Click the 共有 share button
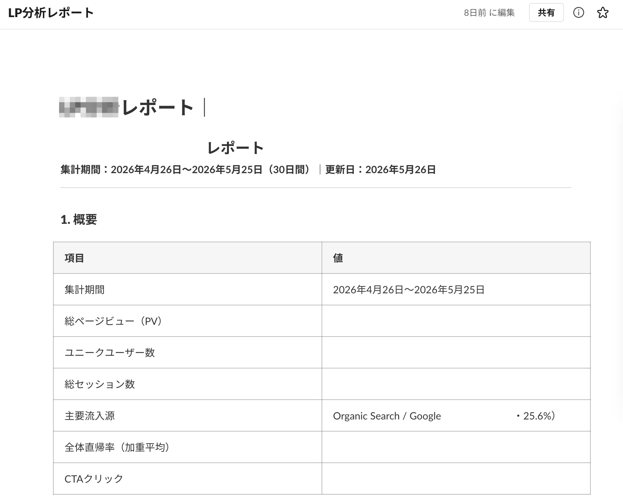Image resolution: width=623 pixels, height=500 pixels. coord(546,13)
